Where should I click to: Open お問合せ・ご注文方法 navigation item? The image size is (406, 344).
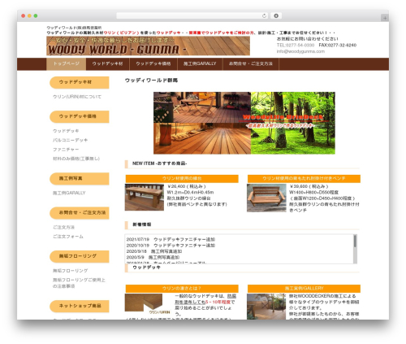(x=251, y=63)
